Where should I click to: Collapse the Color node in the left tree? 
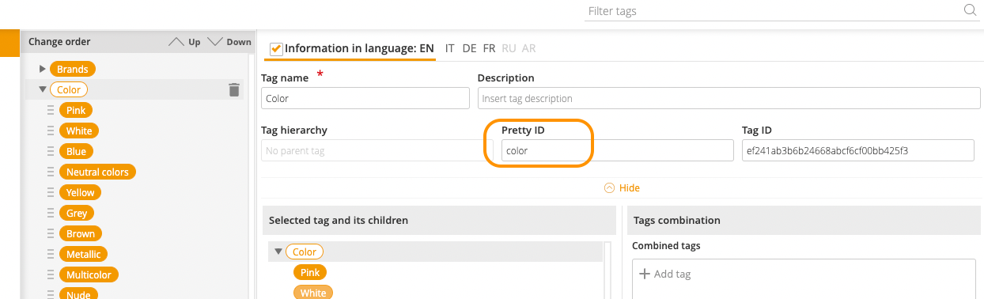43,90
